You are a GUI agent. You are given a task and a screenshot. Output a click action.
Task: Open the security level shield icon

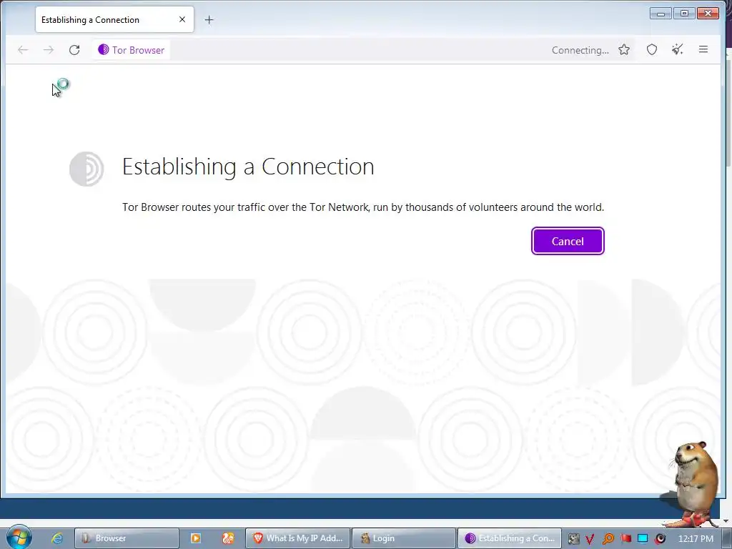[652, 50]
